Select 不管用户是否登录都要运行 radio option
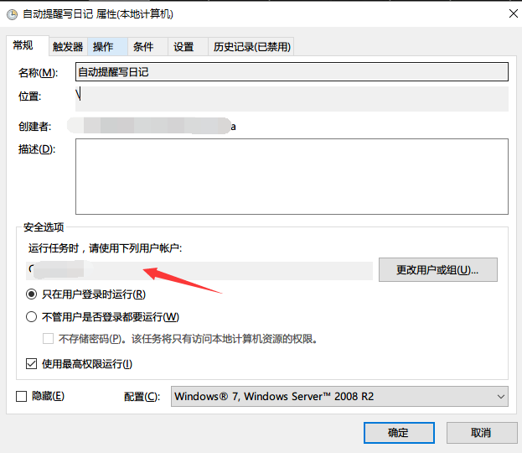This screenshot has height=453, width=522. point(32,317)
